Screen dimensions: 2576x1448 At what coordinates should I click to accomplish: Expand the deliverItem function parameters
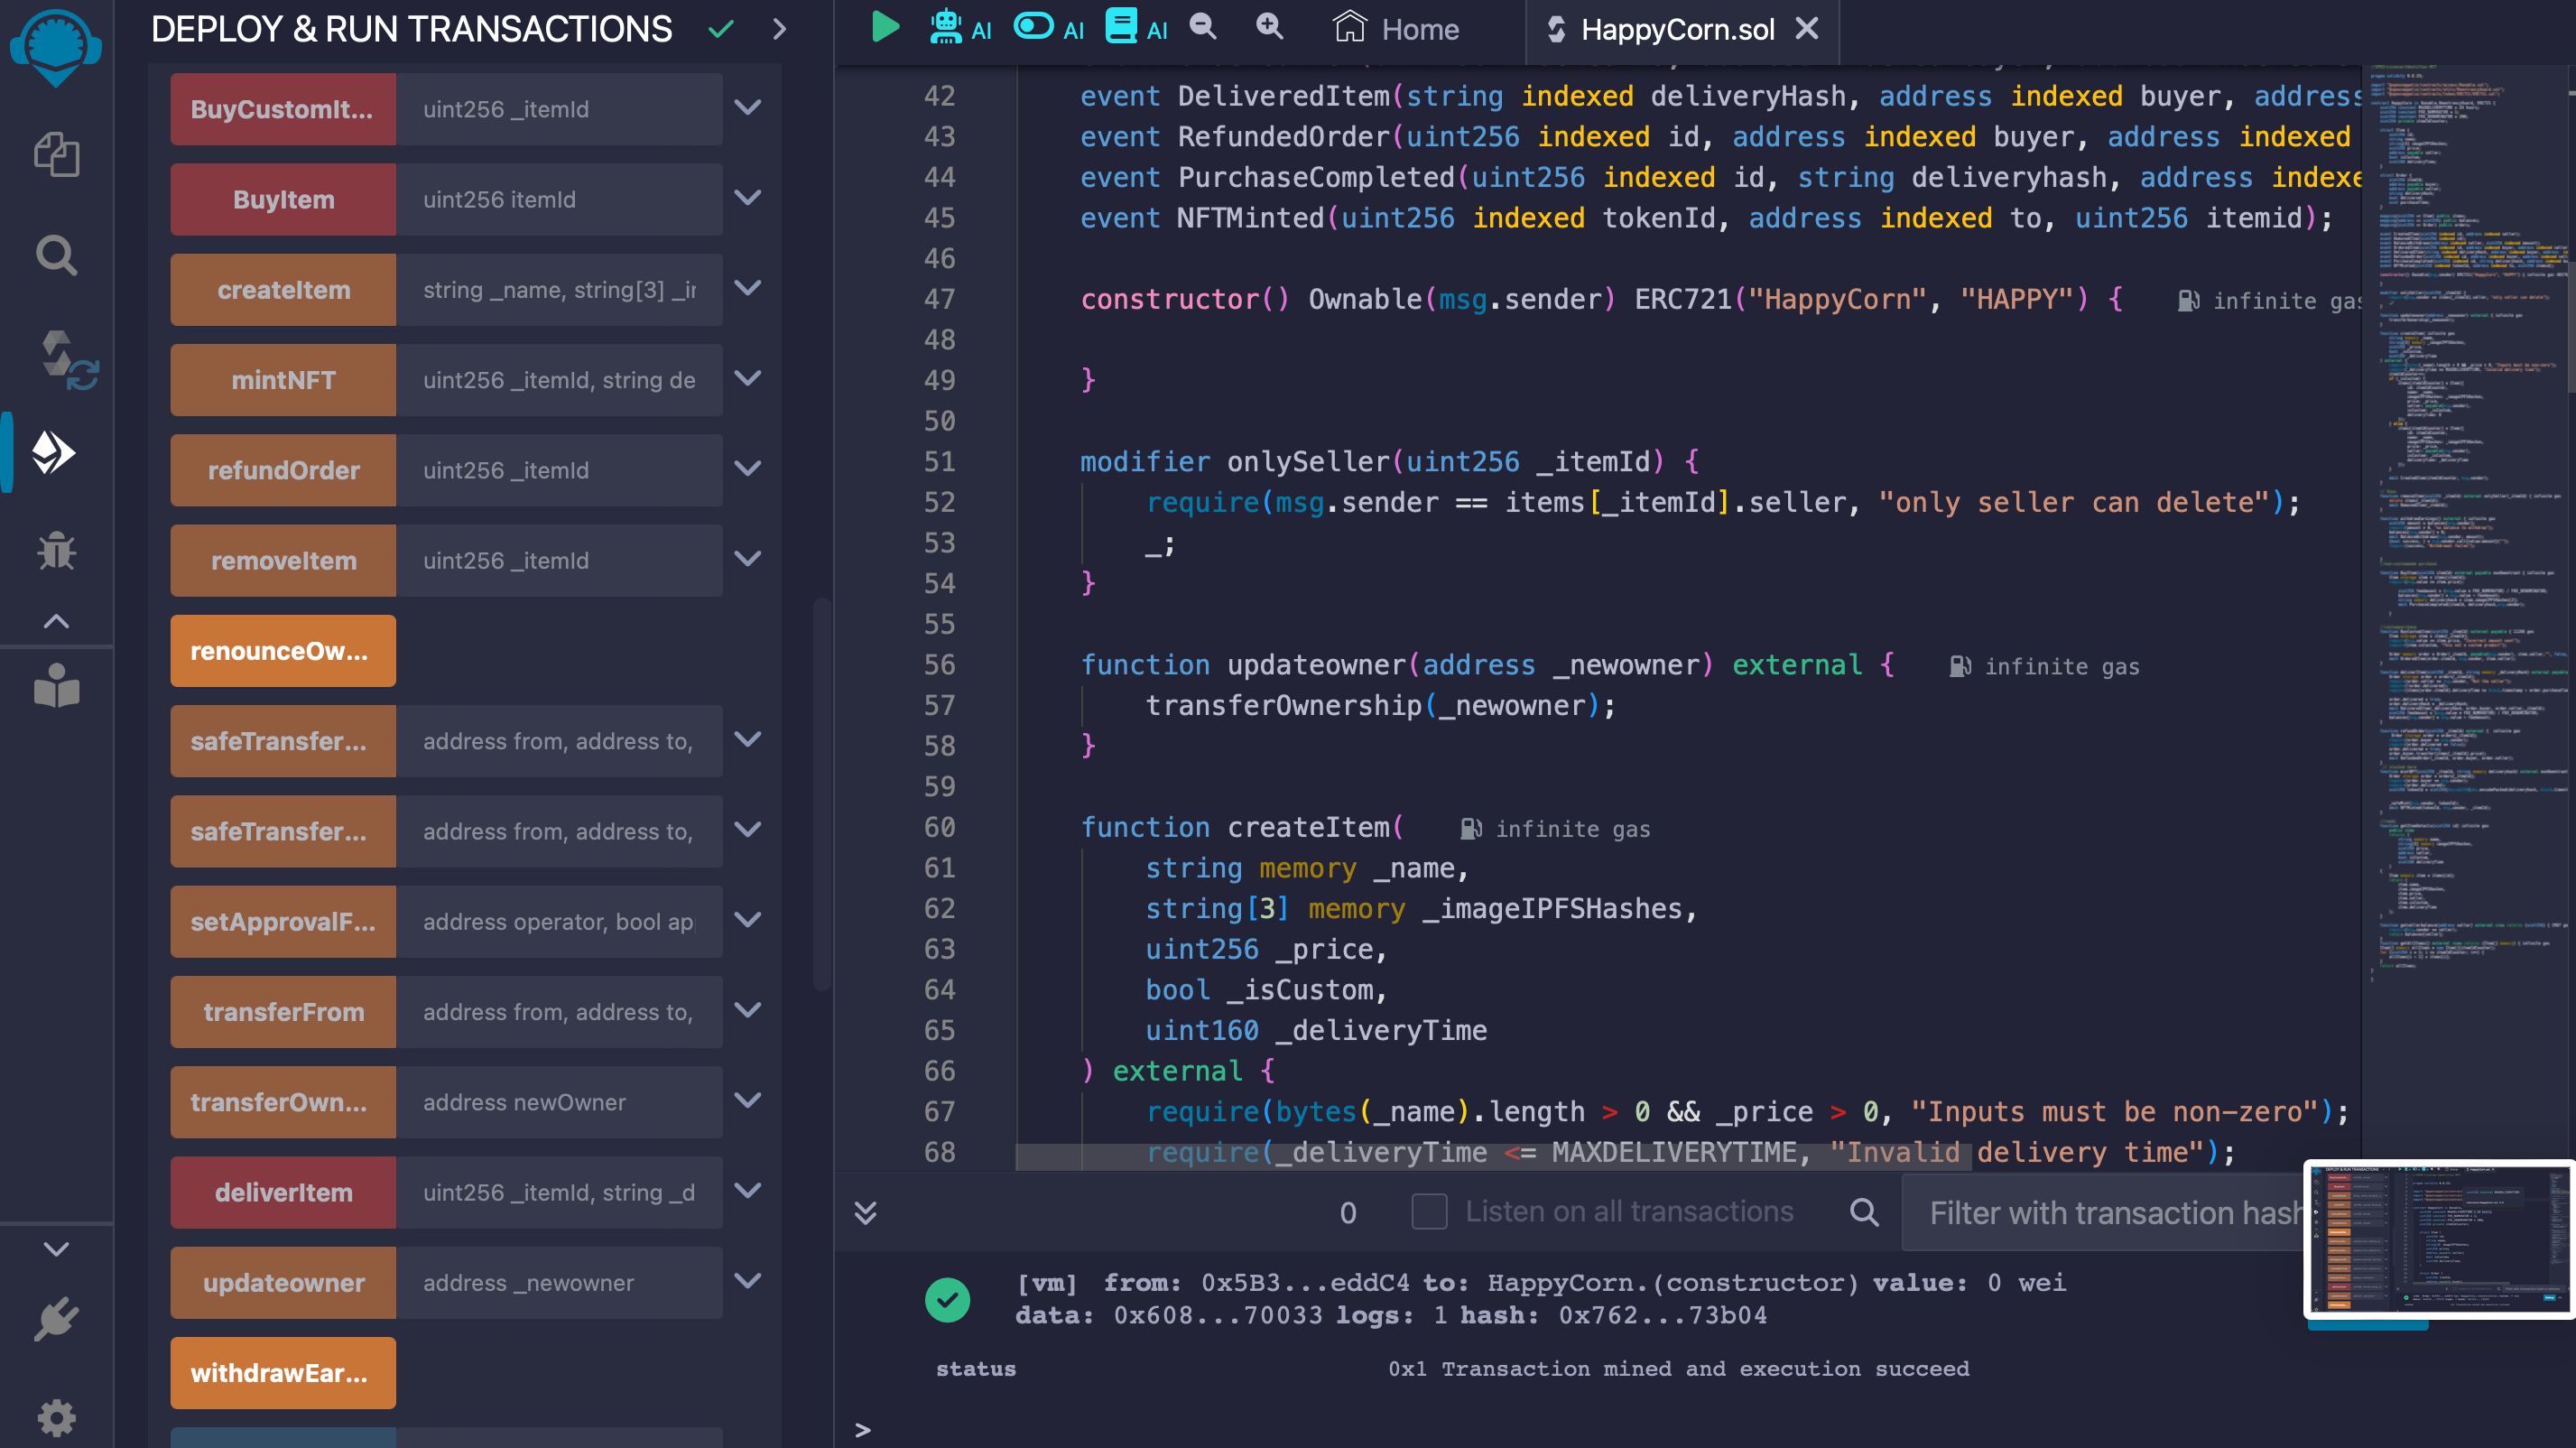pos(748,1191)
